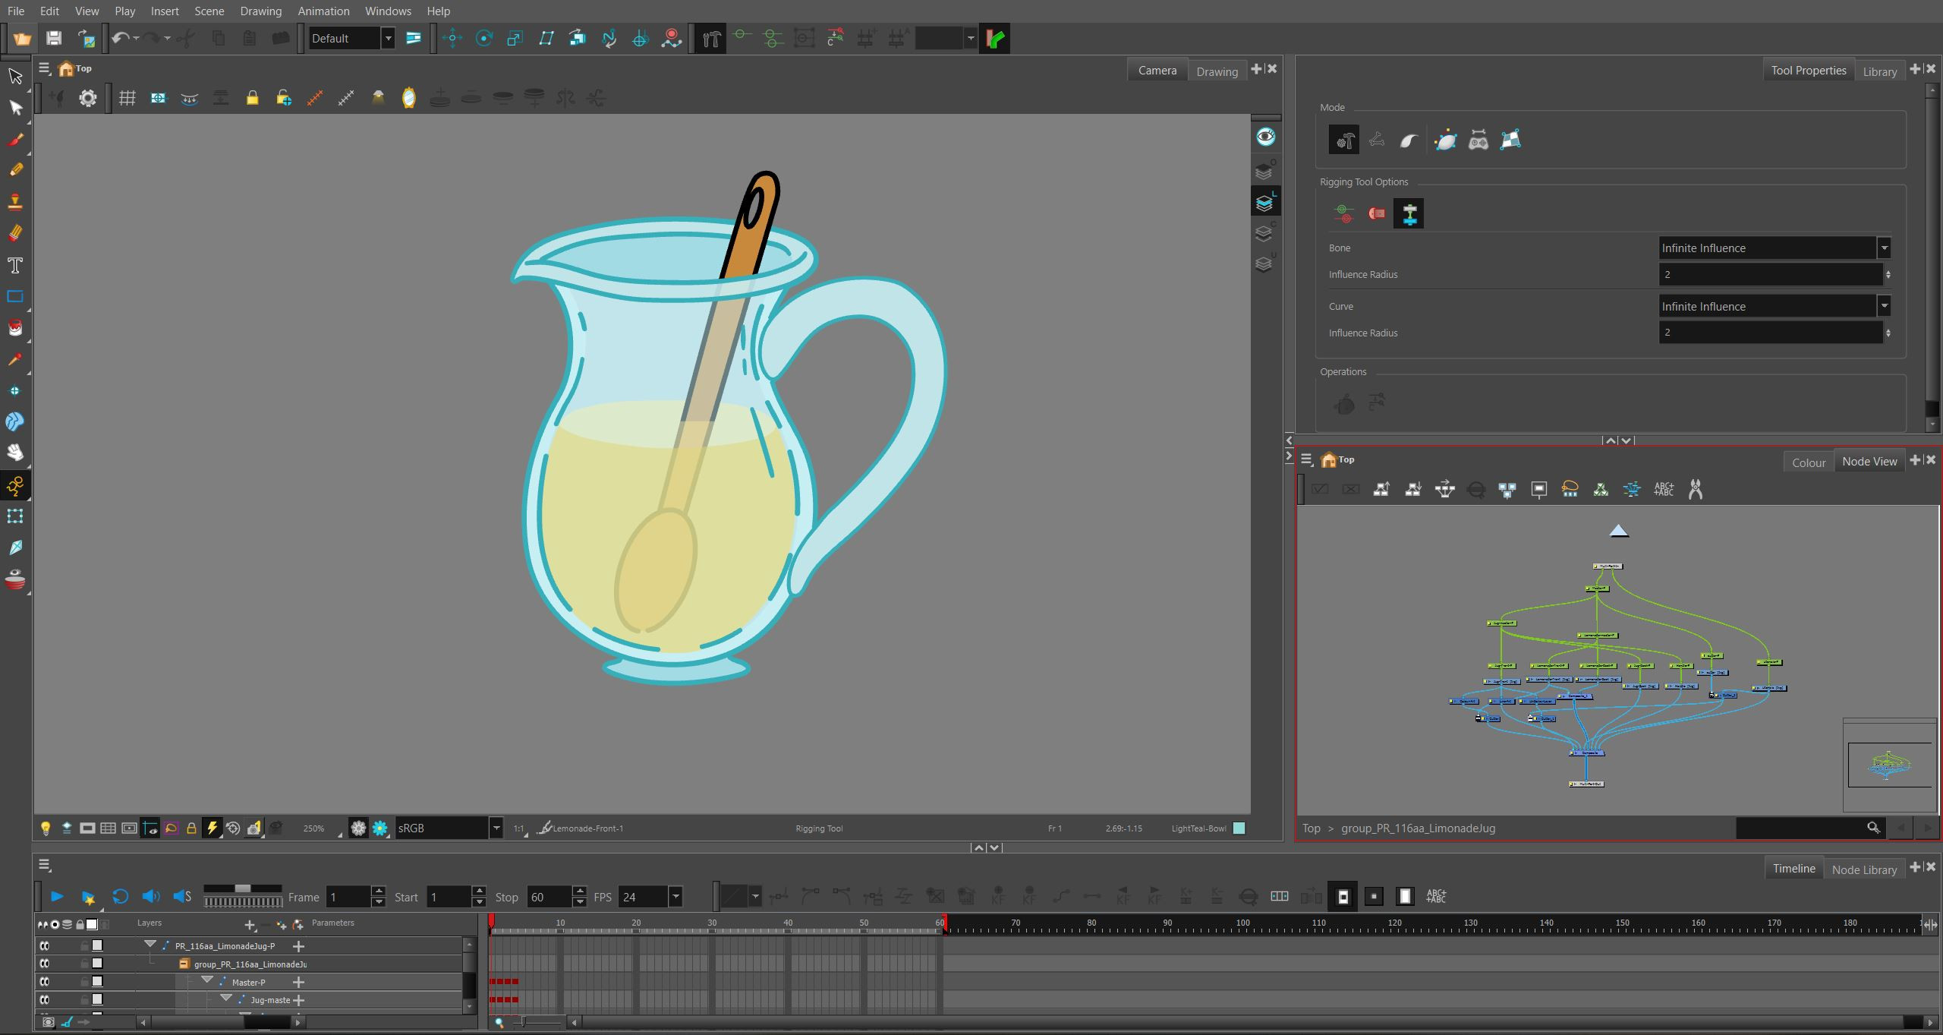Select the Rigging tool in left toolbar
The height and width of the screenshot is (1035, 1943).
(15, 485)
